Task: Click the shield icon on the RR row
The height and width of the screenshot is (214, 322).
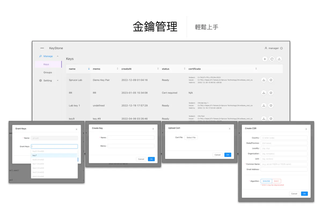Action: [x=271, y=93]
